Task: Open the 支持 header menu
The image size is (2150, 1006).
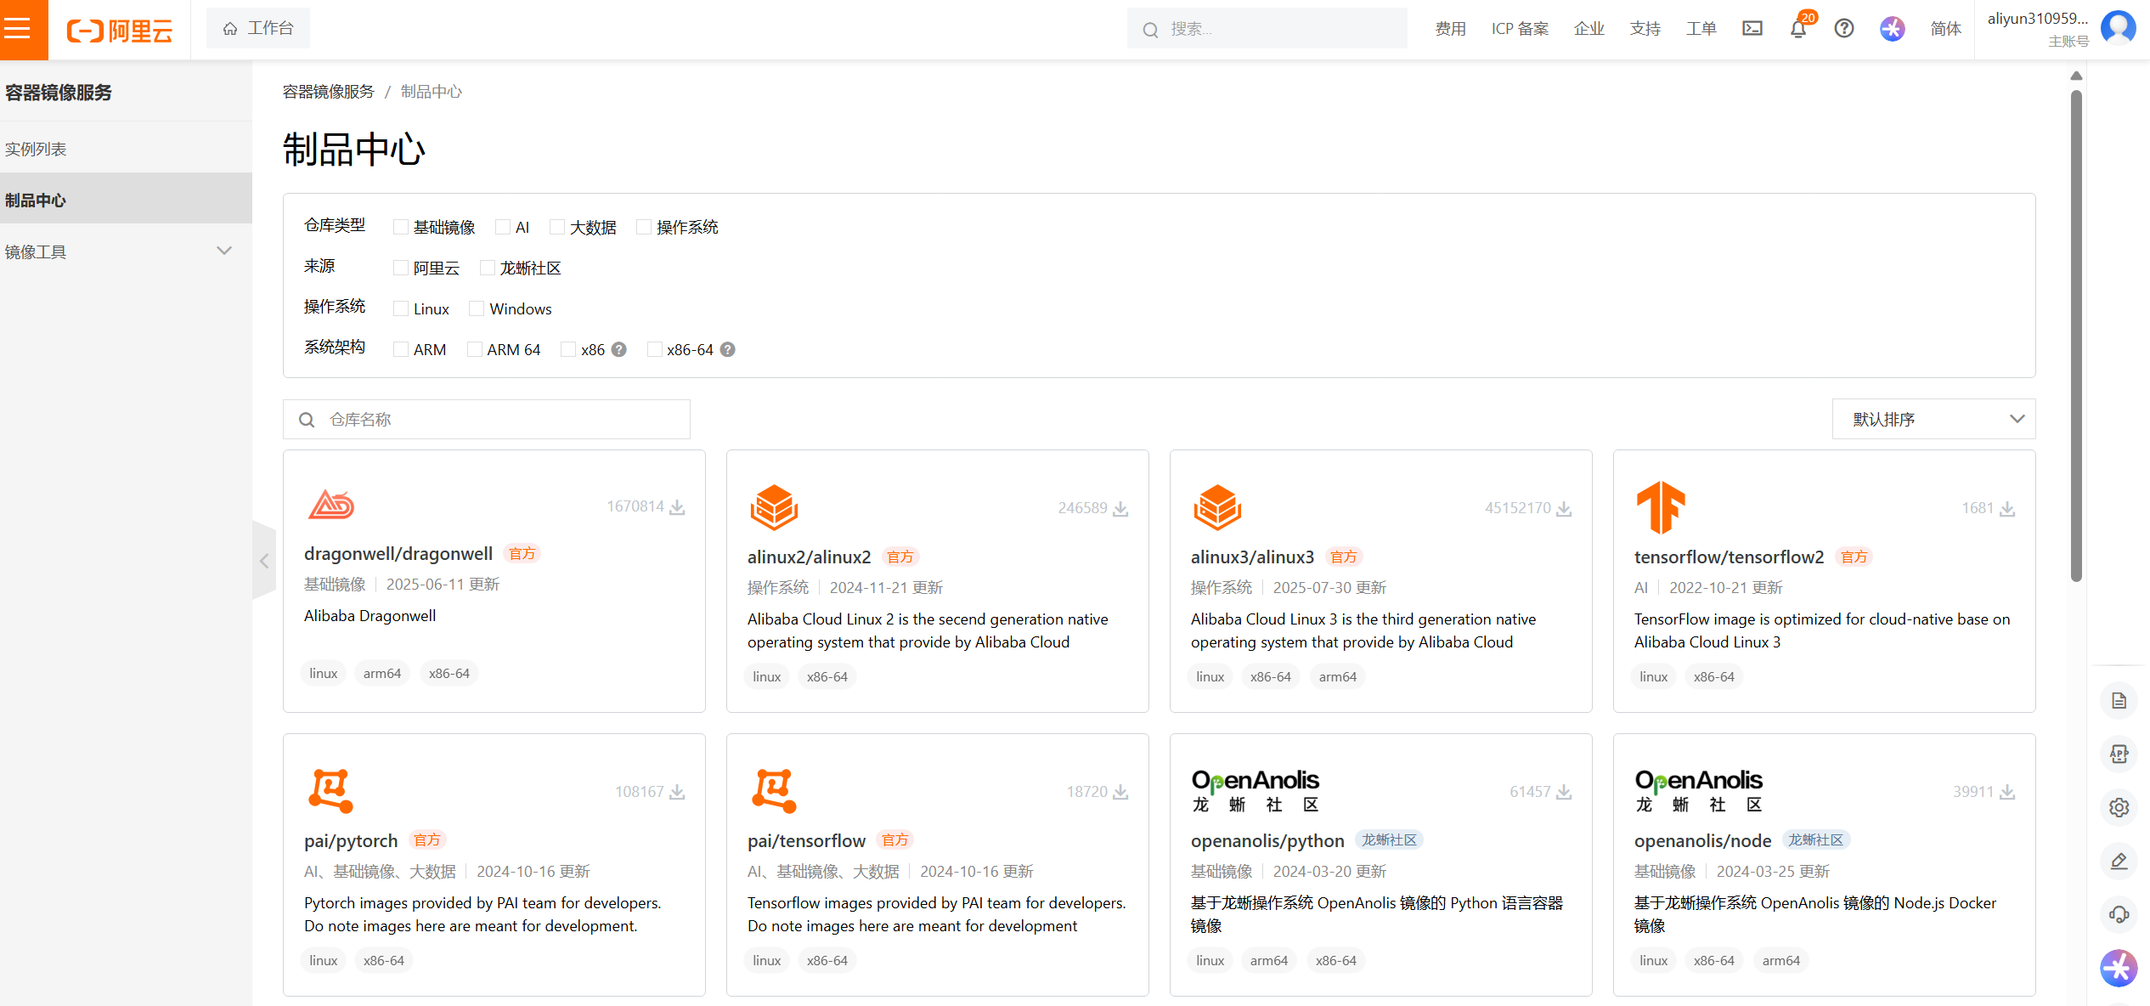Action: click(x=1645, y=29)
